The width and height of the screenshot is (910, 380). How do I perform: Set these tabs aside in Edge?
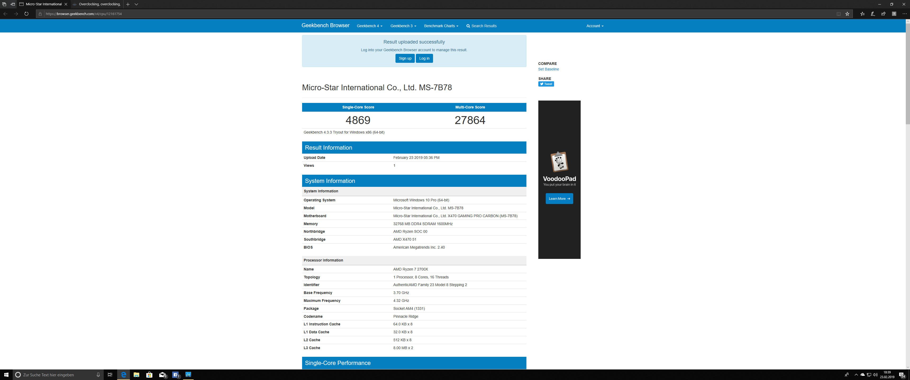(13, 4)
